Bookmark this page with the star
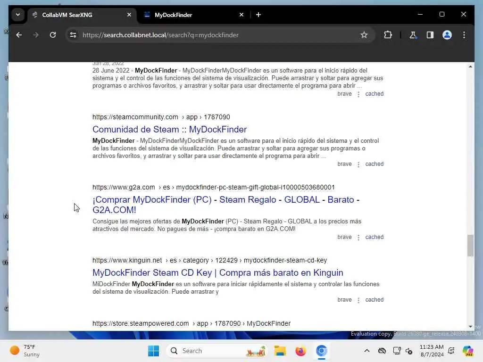Viewport: 483px width, 362px height. pos(364,35)
